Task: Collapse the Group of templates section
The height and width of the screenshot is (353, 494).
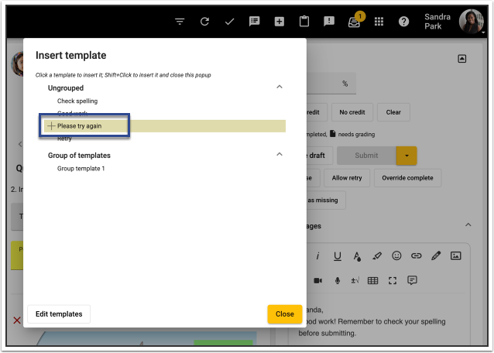Action: (x=280, y=155)
